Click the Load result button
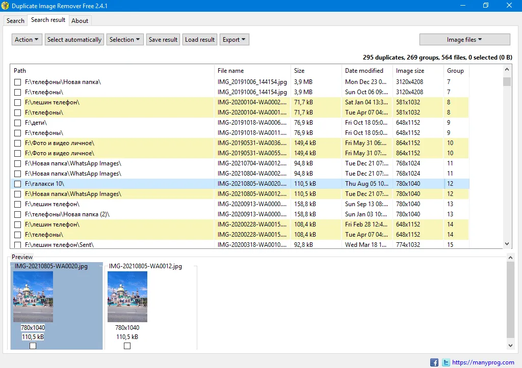 (200, 40)
